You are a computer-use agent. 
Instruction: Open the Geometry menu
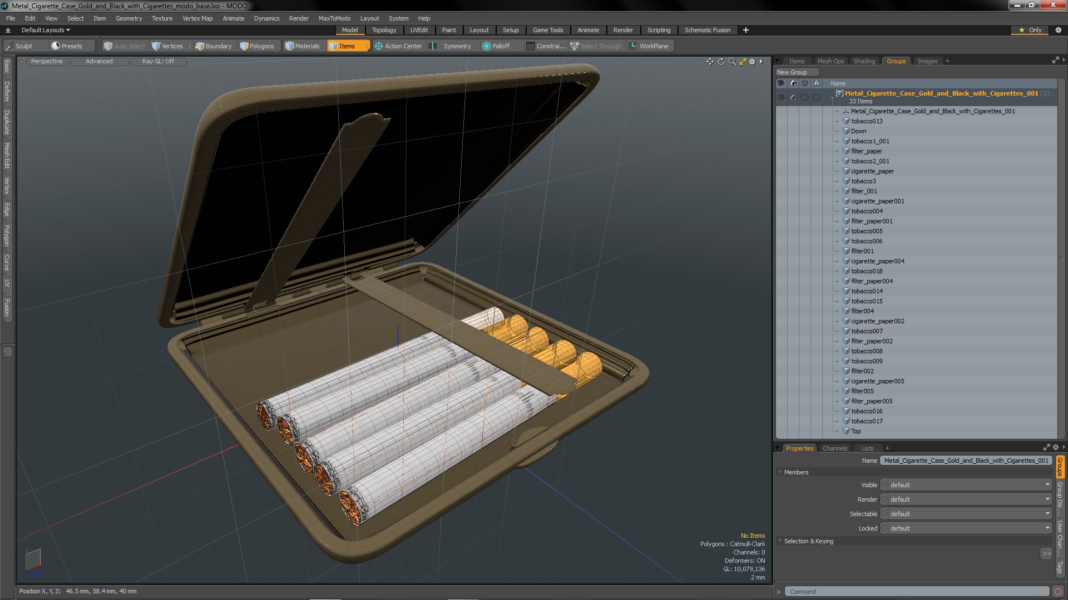tap(128, 18)
